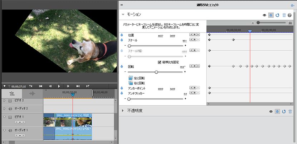Expand the ビデオ 2 track
Viewport: 297px width, 144px height.
click(5, 101)
